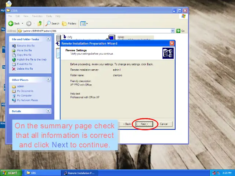Click Copy this file link

(x=24, y=55)
